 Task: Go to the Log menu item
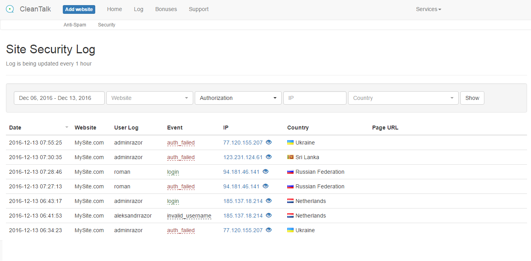click(x=138, y=9)
